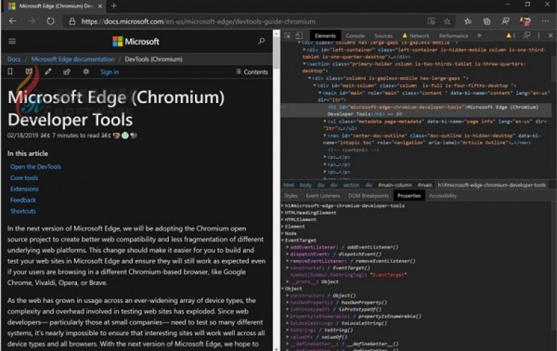Click the lock icon in address bar

72,22
